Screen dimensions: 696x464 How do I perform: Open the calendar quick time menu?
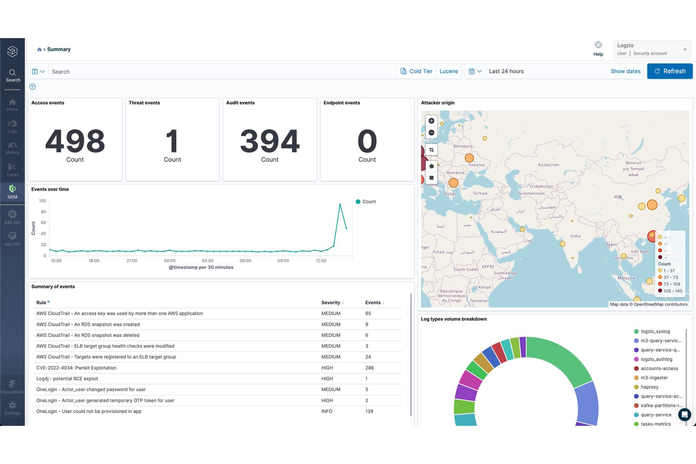point(475,71)
